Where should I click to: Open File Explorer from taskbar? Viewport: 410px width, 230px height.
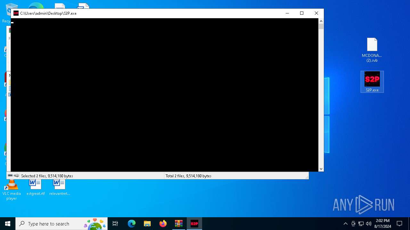[147, 224]
